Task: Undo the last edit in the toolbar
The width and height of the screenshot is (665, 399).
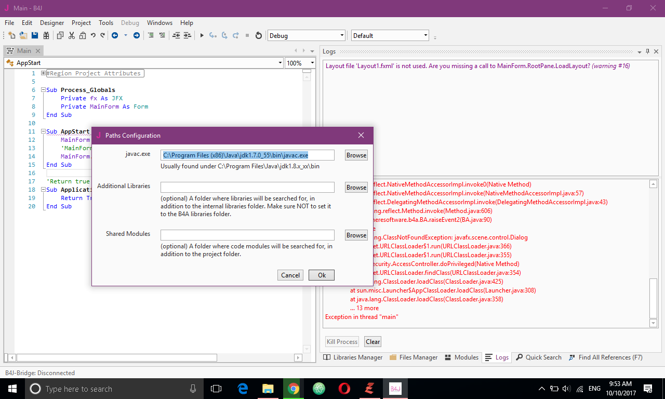Action: coord(93,35)
